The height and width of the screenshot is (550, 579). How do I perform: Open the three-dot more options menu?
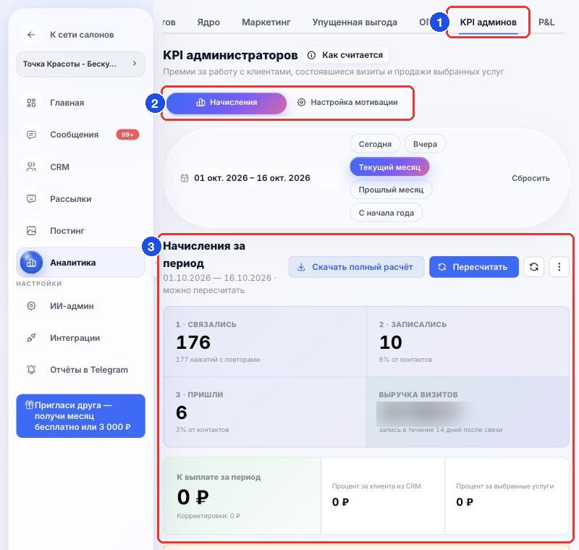[x=559, y=267]
